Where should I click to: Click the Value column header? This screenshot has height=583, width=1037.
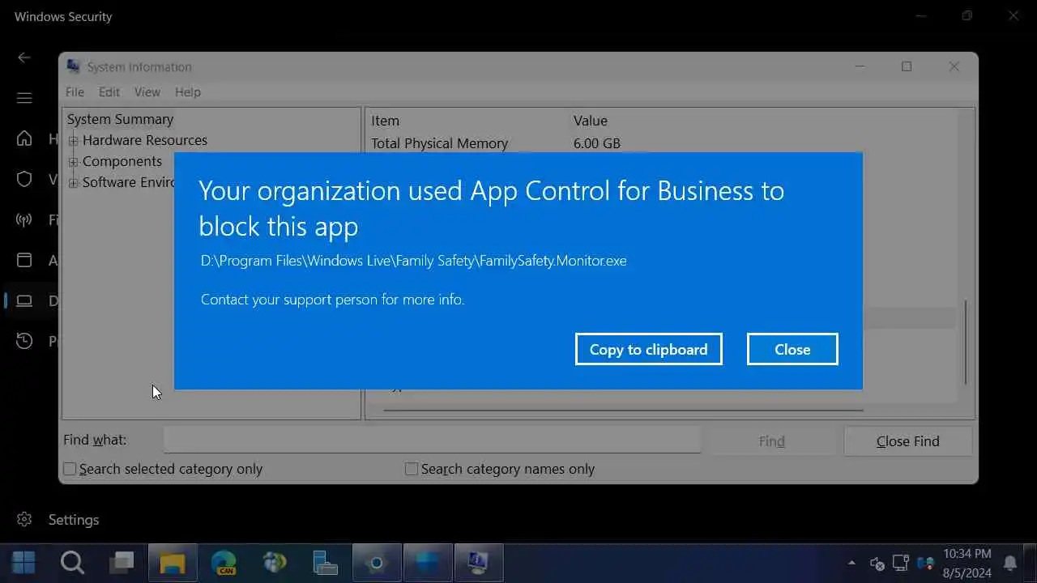point(591,121)
